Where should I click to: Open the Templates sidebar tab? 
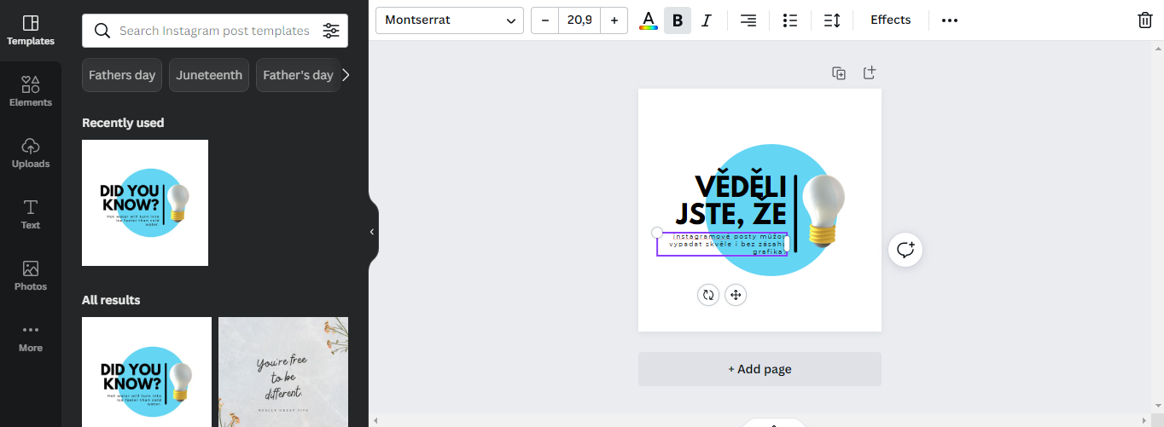pyautogui.click(x=31, y=31)
